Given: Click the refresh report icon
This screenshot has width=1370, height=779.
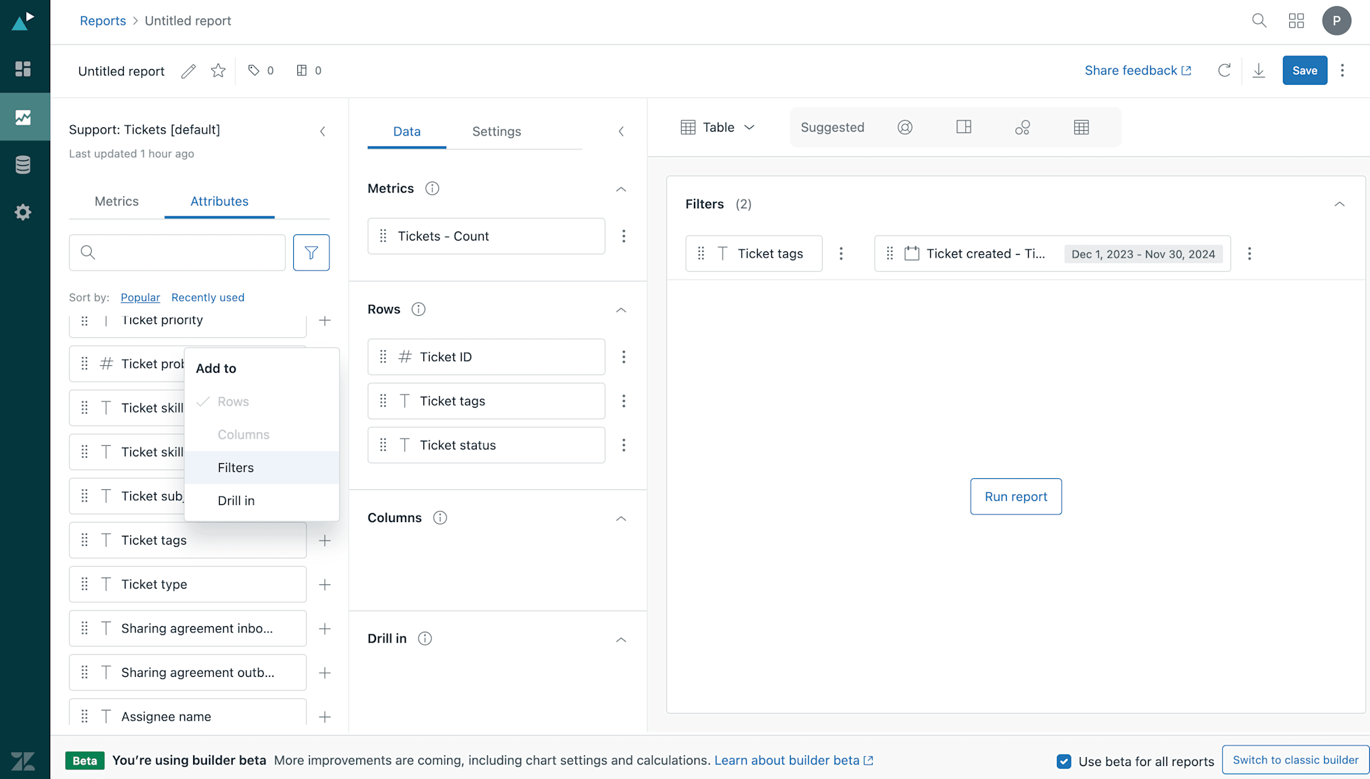Looking at the screenshot, I should point(1225,71).
